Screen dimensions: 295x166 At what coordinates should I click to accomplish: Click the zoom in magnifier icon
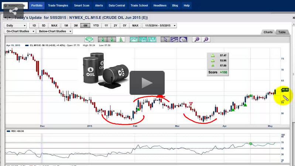[196, 39]
